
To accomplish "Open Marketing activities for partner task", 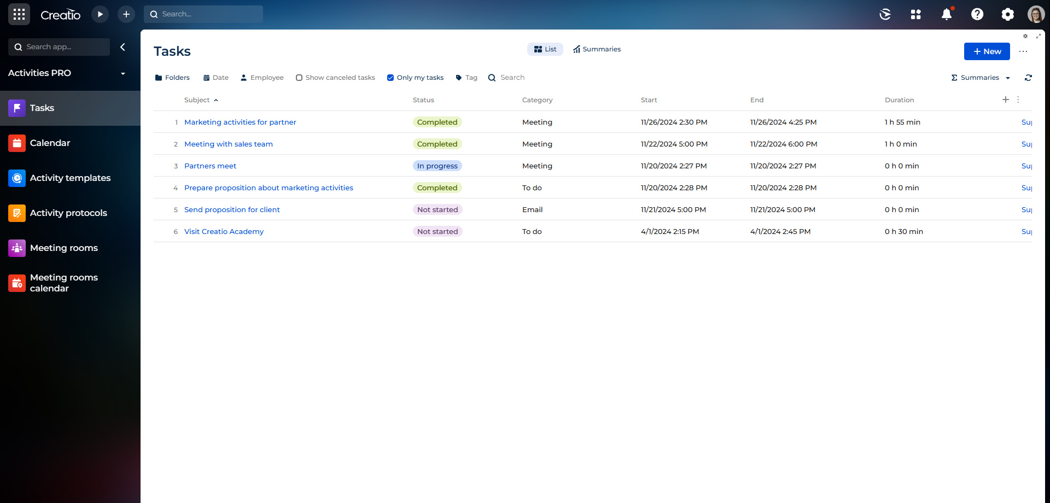I will (240, 122).
